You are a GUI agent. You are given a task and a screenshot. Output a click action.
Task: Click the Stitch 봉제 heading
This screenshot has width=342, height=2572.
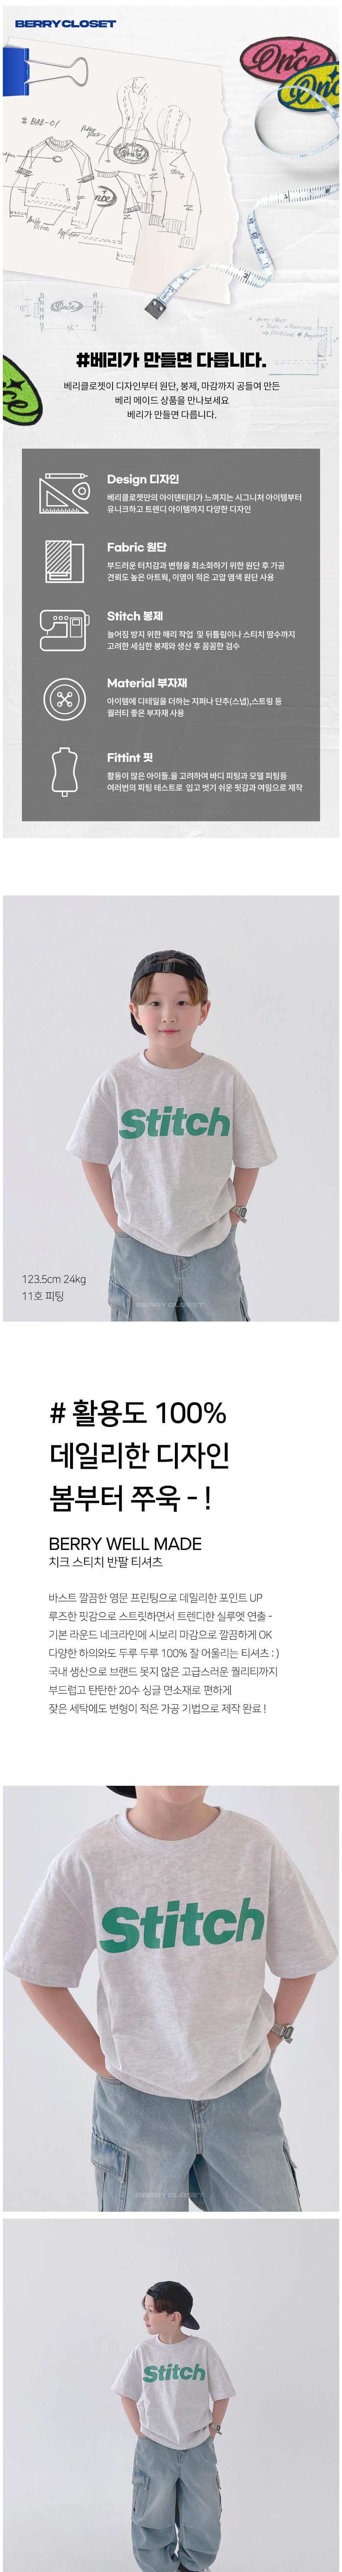(135, 616)
